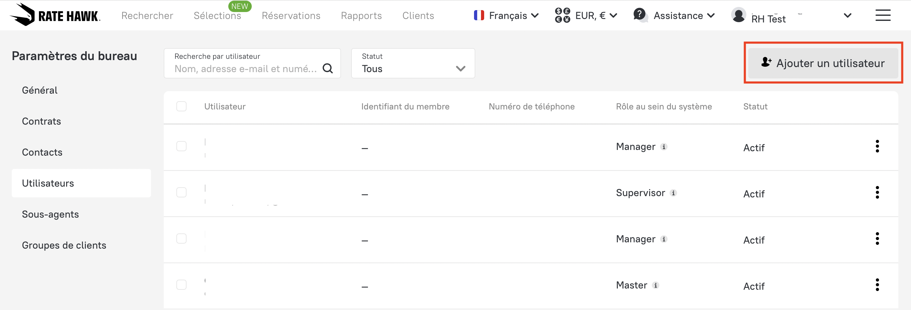The height and width of the screenshot is (310, 911).
Task: Open the hamburger menu icon
Action: pyautogui.click(x=883, y=15)
